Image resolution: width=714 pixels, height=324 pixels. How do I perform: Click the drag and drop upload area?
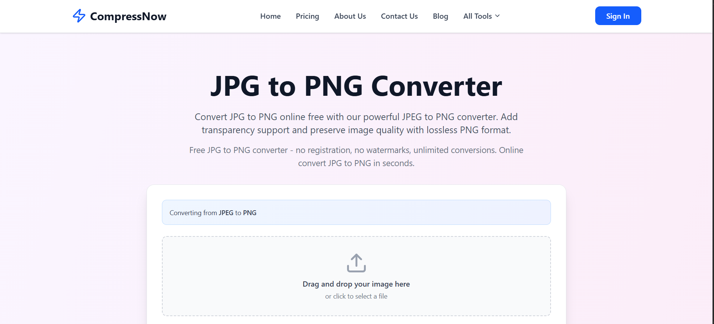(356, 276)
